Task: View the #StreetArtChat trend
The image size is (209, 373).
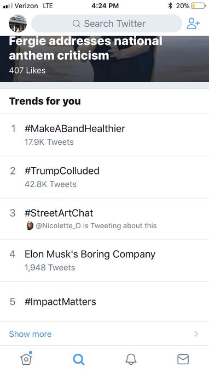Action: [104, 219]
